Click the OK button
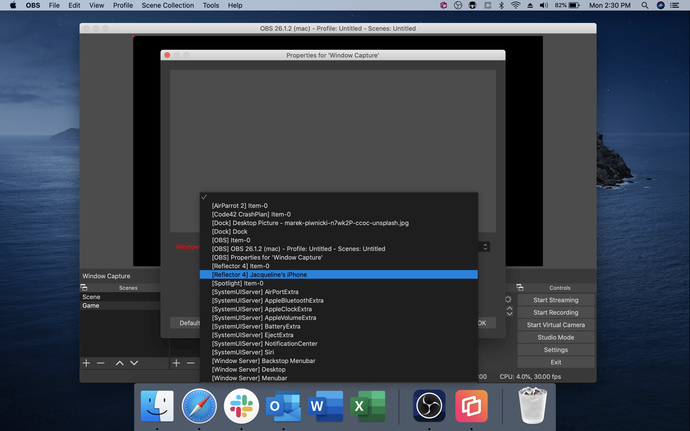 point(484,322)
